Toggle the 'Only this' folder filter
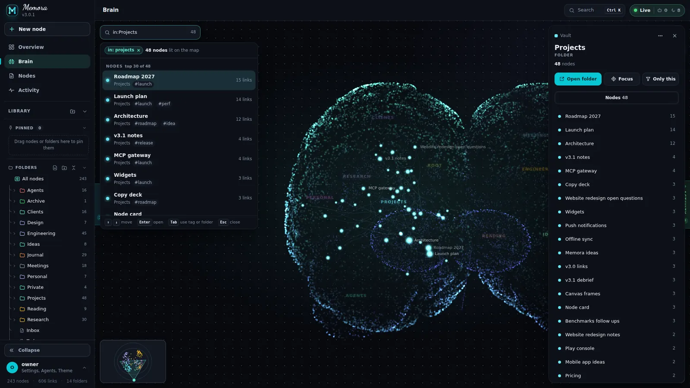The width and height of the screenshot is (690, 388). tap(660, 79)
